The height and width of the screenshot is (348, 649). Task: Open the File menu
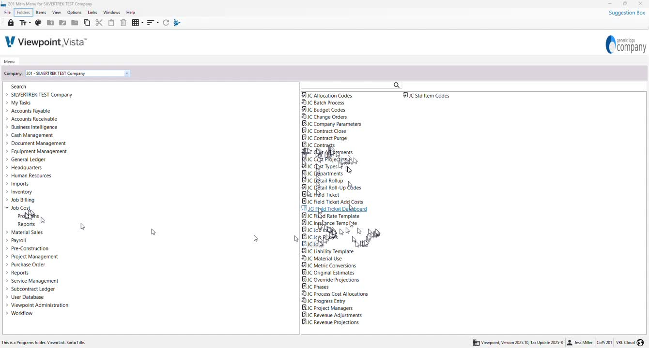[x=7, y=13]
